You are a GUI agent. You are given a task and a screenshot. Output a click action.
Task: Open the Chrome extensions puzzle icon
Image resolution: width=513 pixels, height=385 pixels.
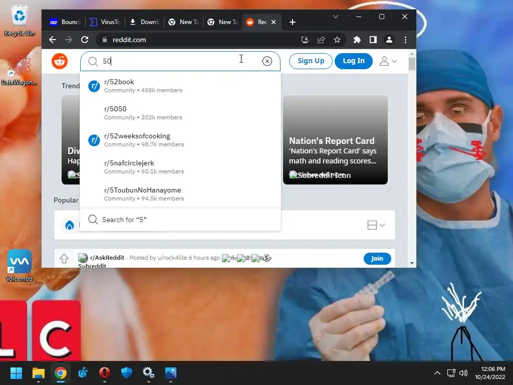357,40
